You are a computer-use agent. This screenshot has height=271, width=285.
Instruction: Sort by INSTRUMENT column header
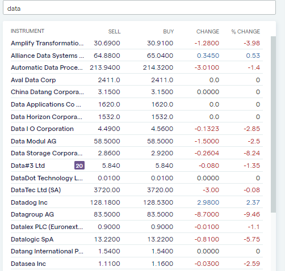pos(27,31)
